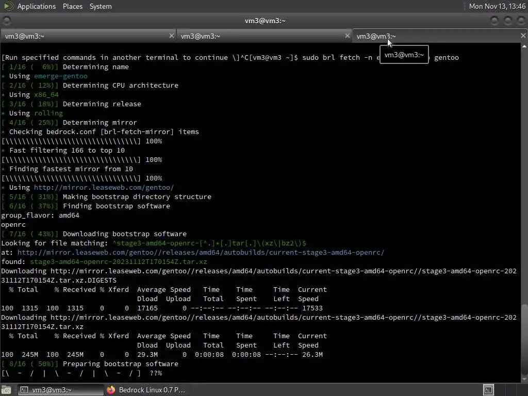Screen dimensions: 528x396
Task: Click the 'x86_64' architecture text
Action: pos(46,95)
